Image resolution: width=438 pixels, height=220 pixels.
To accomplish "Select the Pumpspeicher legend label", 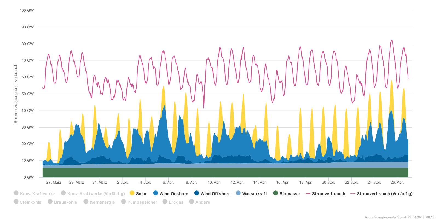I will [142, 202].
